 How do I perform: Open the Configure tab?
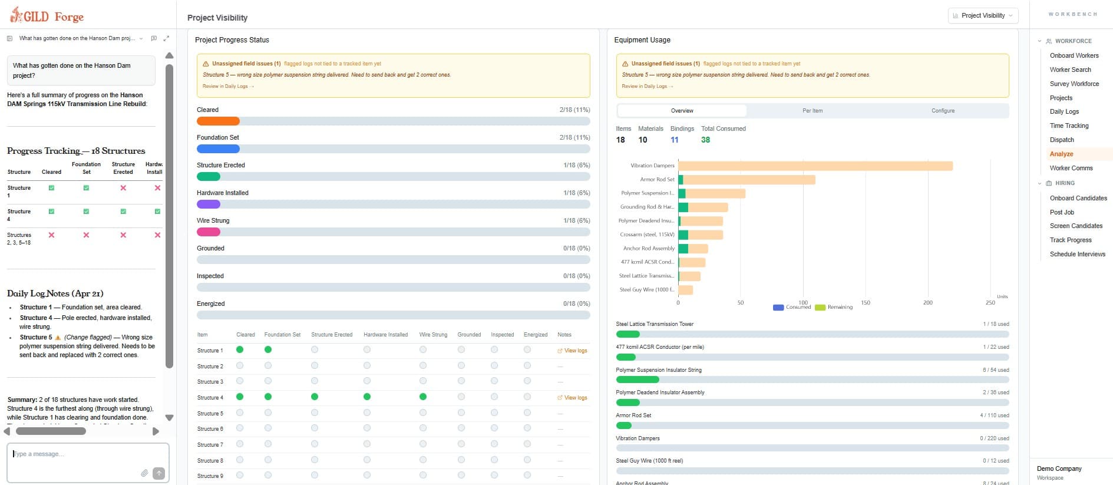[x=943, y=111]
